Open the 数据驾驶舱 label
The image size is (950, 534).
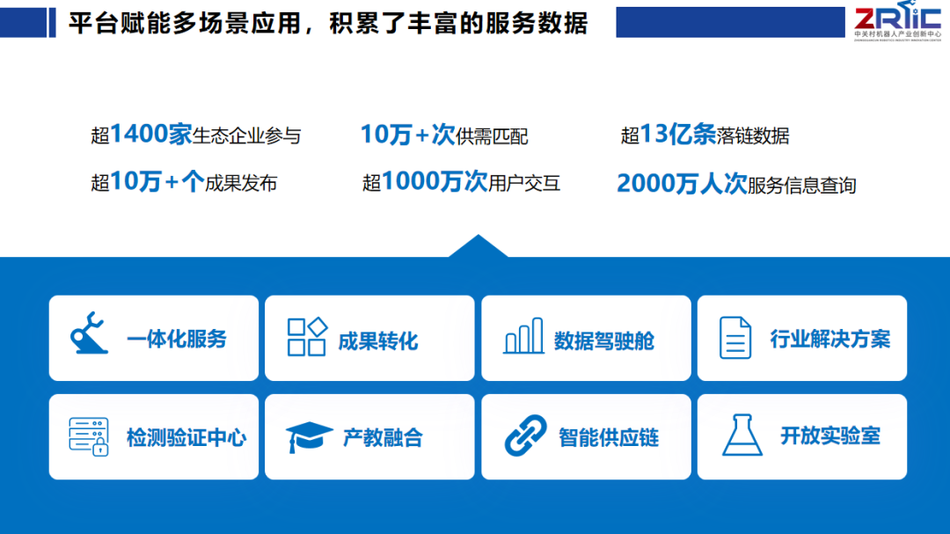pos(603,341)
